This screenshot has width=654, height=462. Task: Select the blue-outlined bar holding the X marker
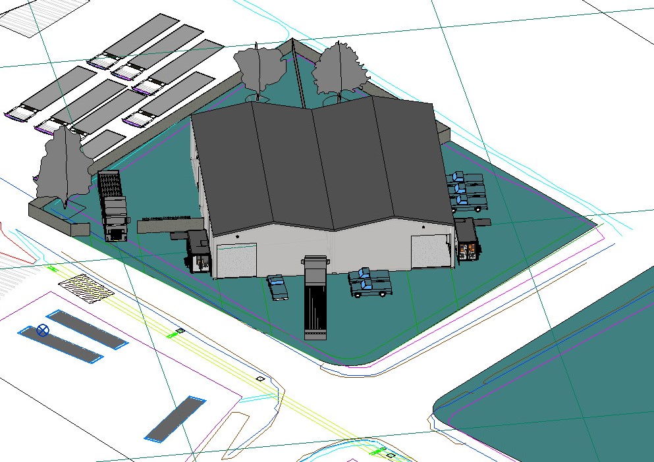[x=61, y=345]
